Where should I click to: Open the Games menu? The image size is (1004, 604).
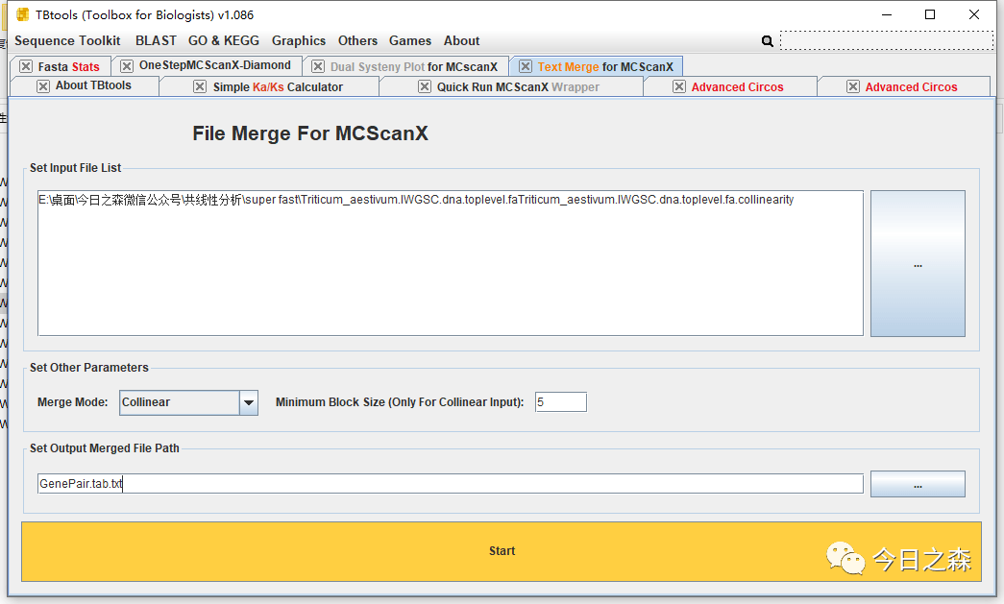pyautogui.click(x=410, y=41)
